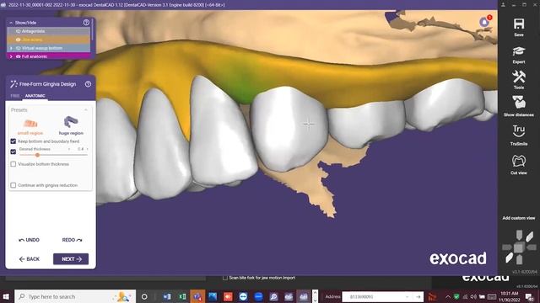Click the REDO button
The height and width of the screenshot is (303, 540).
(72, 240)
